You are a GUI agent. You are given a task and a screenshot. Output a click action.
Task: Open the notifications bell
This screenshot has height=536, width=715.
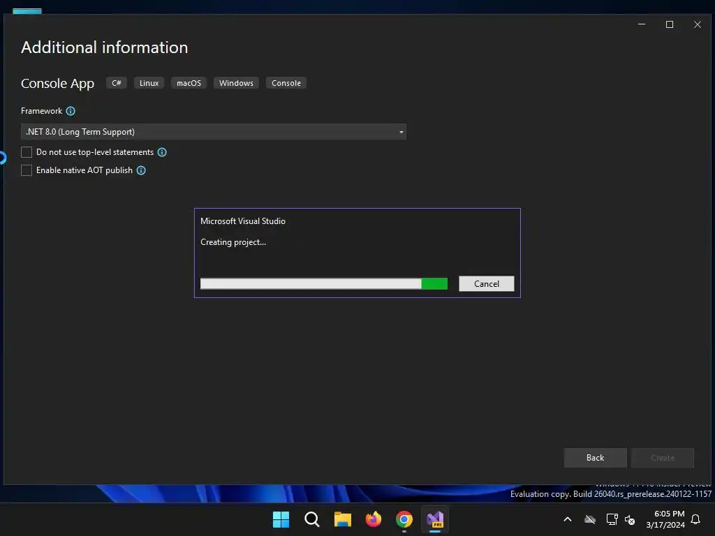pyautogui.click(x=695, y=519)
